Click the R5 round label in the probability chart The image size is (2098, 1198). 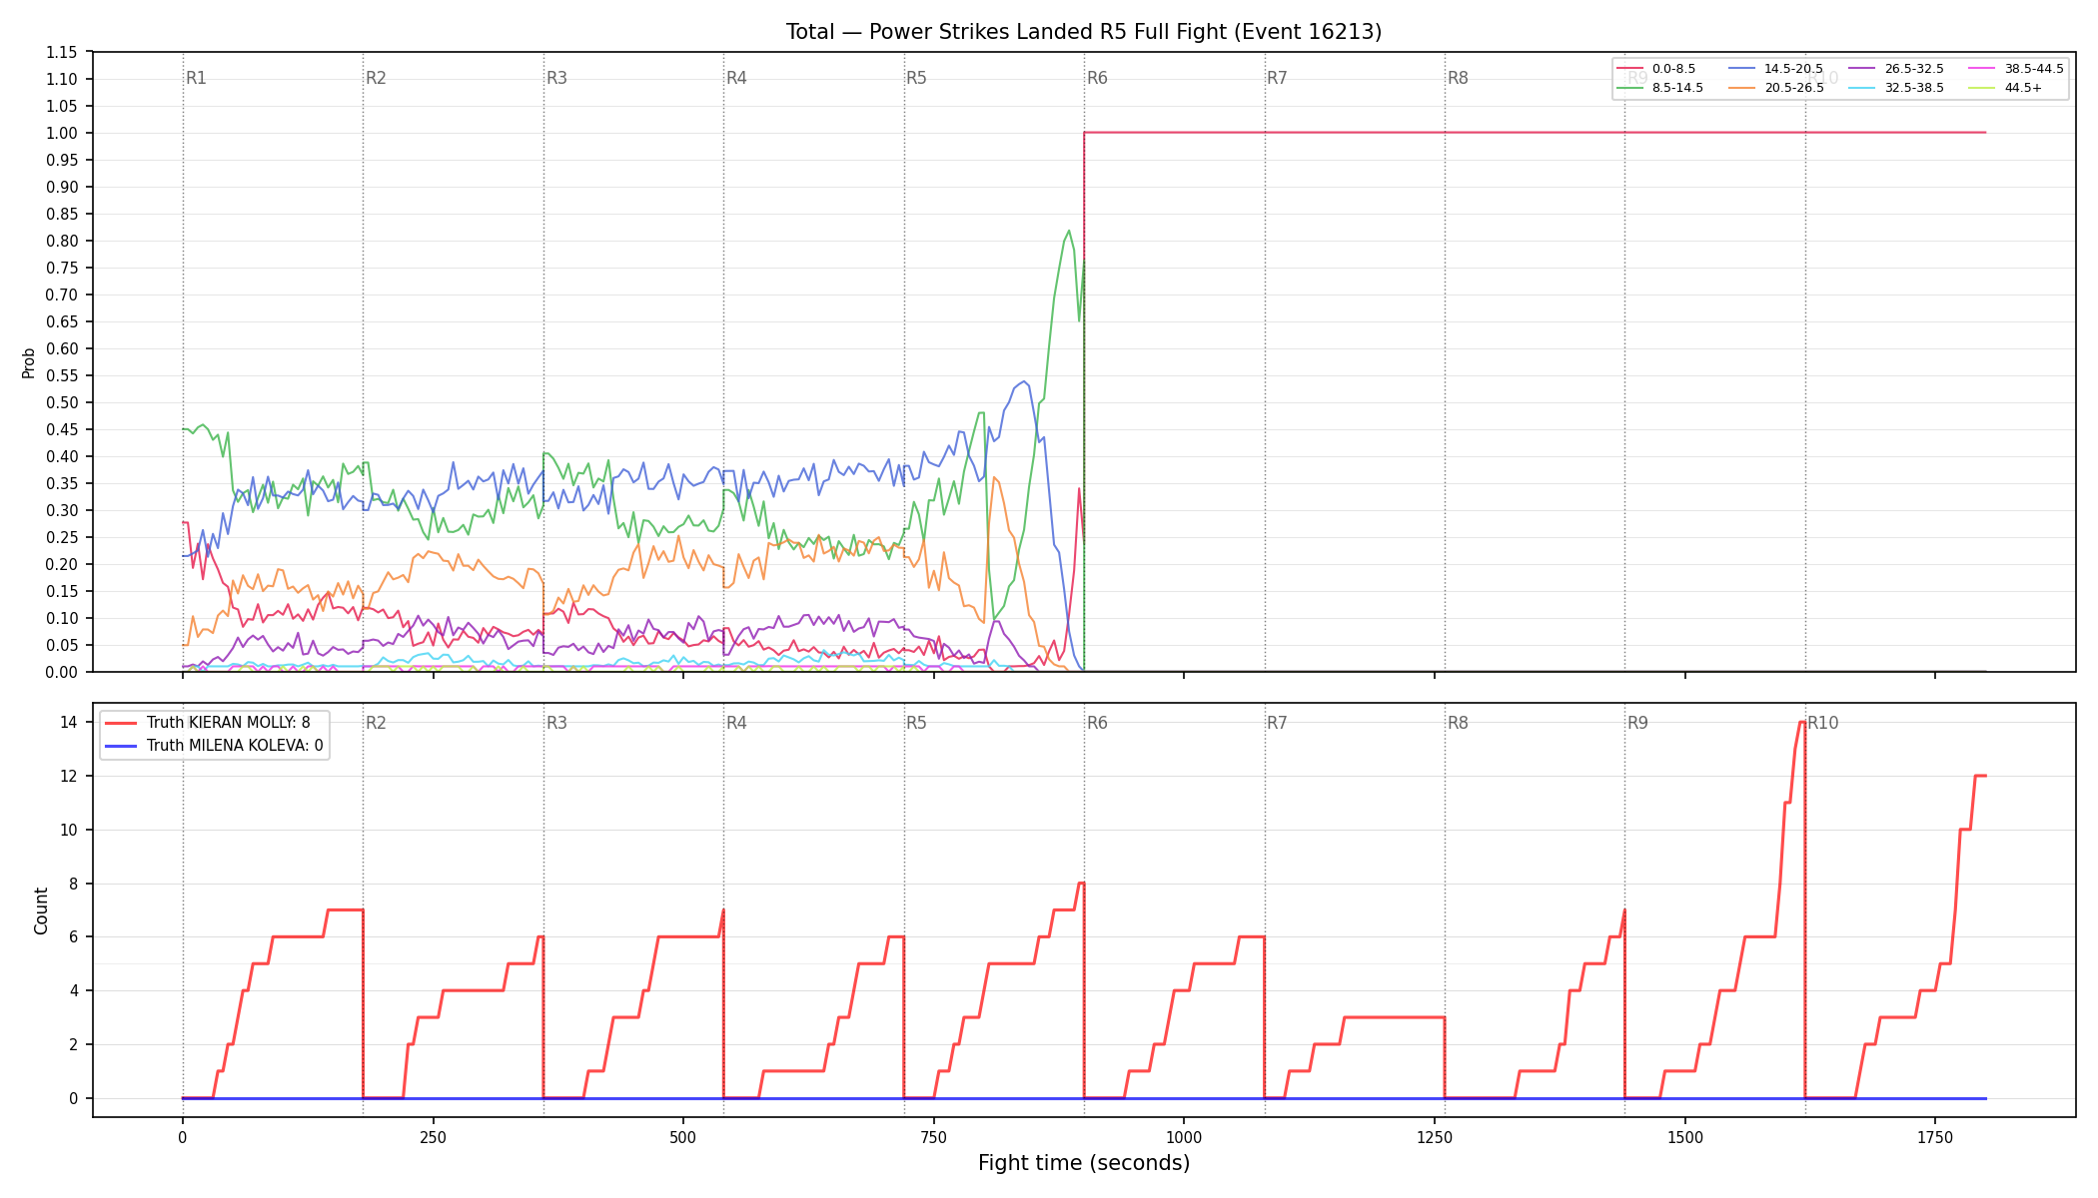(x=916, y=78)
